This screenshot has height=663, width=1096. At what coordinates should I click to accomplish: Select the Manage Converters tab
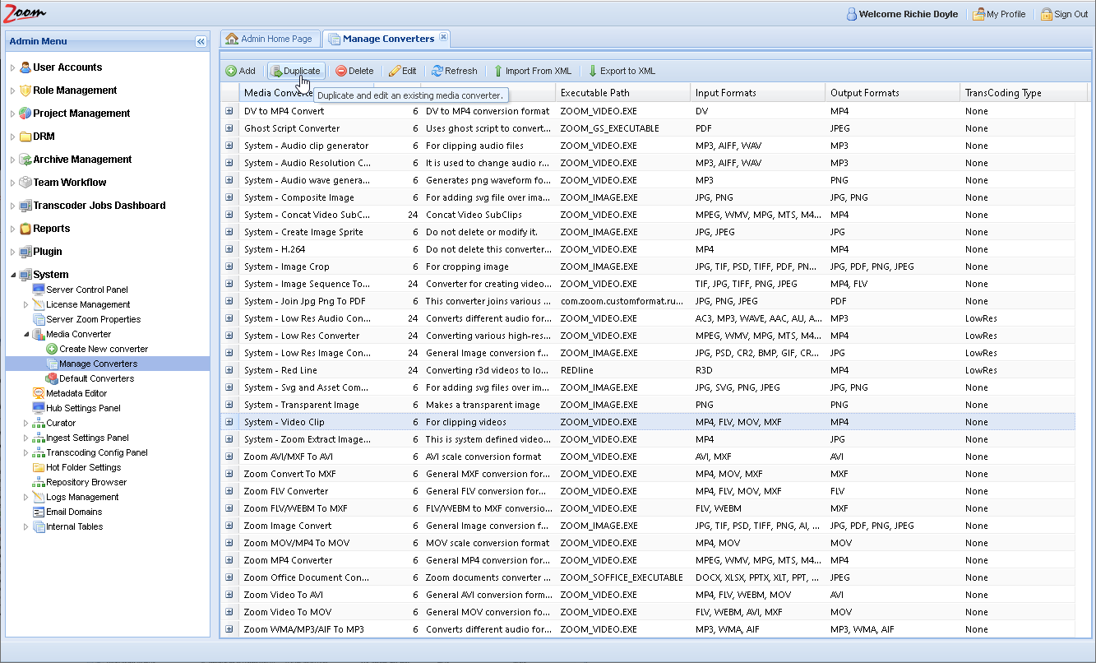point(387,39)
